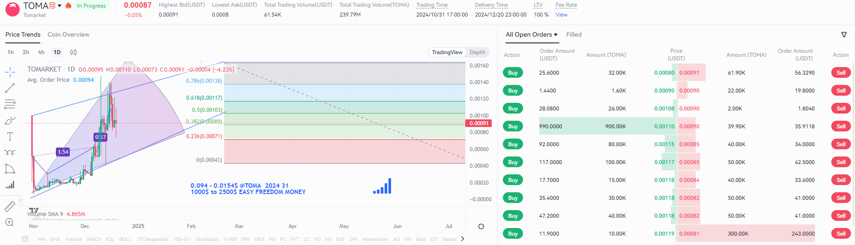
Task: Click the calendar icon below the chart
Action: pyautogui.click(x=25, y=239)
